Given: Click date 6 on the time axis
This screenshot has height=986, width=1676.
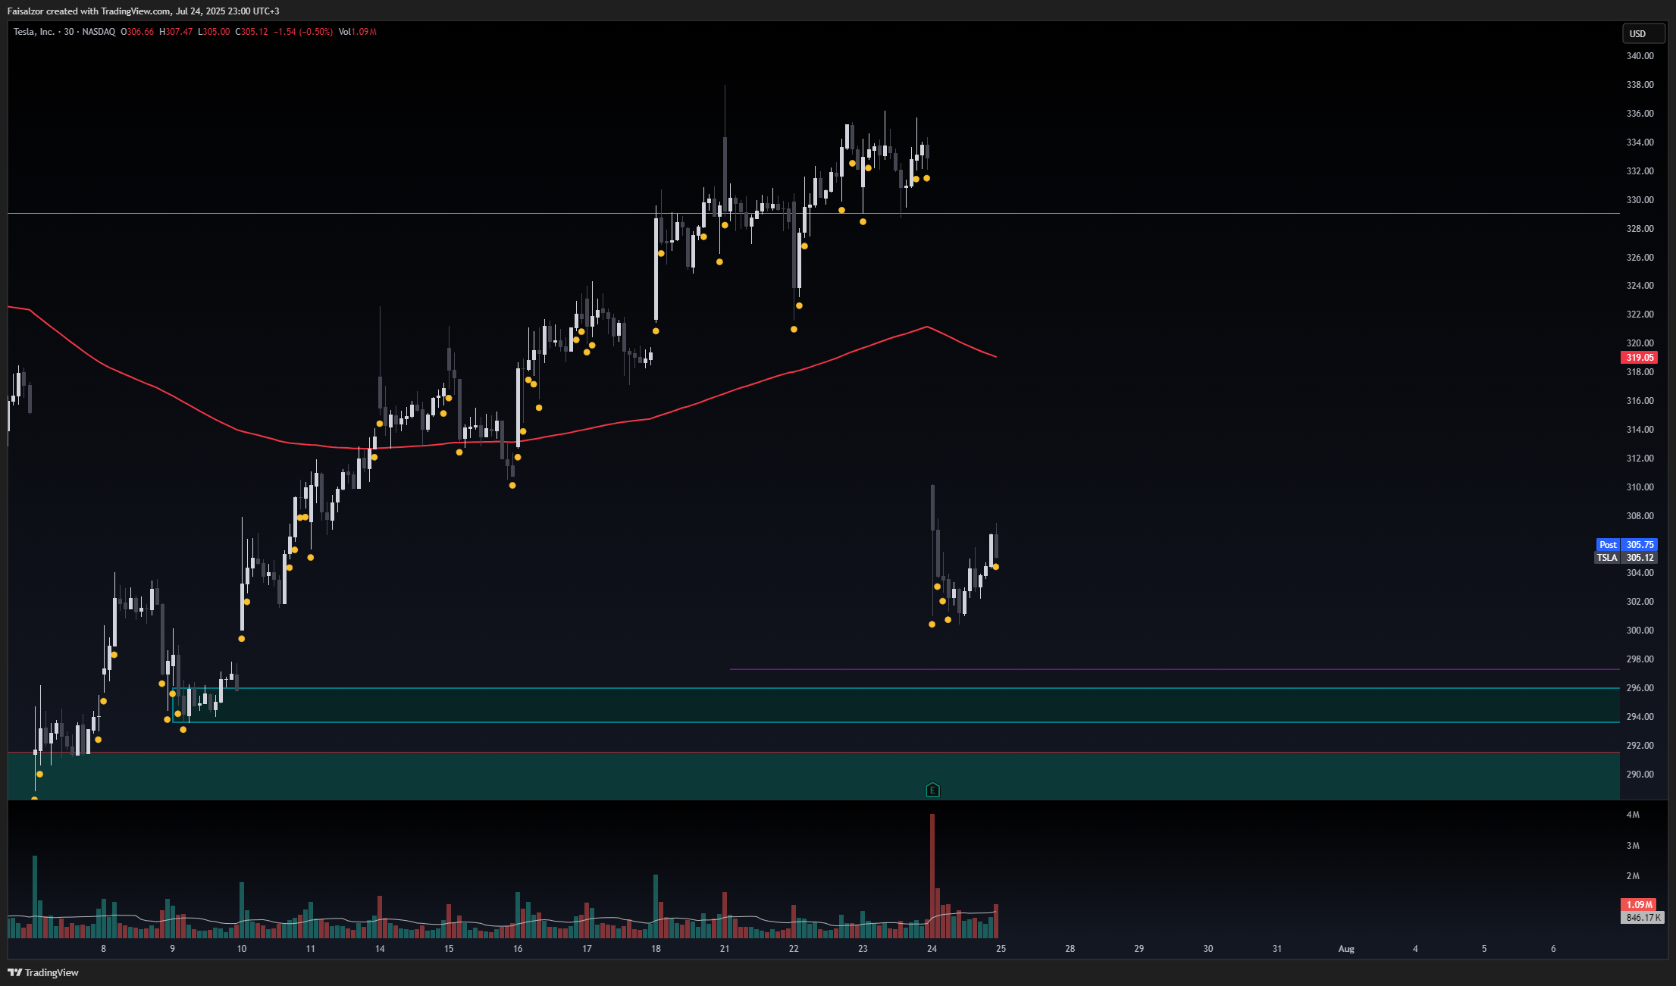Looking at the screenshot, I should 1553,949.
